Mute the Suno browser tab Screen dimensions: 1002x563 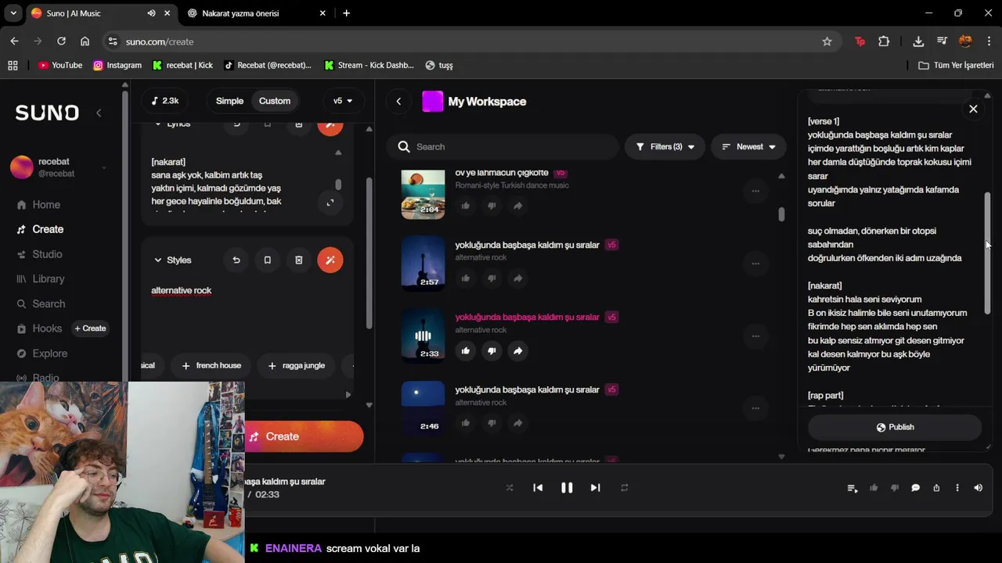coord(151,13)
